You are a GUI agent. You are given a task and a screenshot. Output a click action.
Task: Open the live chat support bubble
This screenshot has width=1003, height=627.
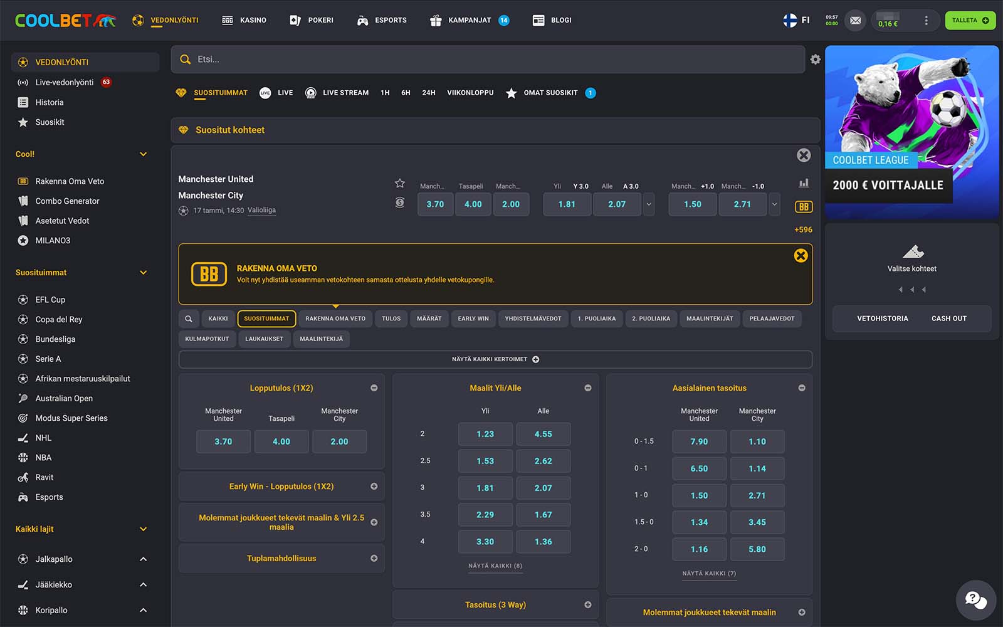pyautogui.click(x=975, y=600)
